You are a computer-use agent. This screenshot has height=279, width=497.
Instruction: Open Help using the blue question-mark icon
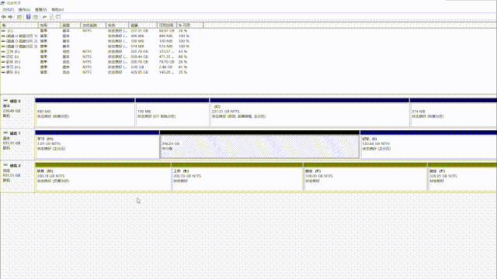point(28,17)
